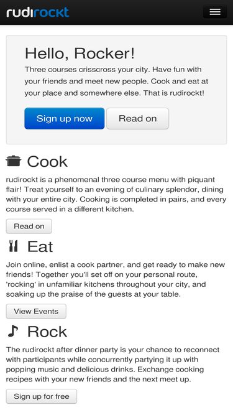Open View Events under Eat section
This screenshot has width=233, height=415.
pos(36,311)
